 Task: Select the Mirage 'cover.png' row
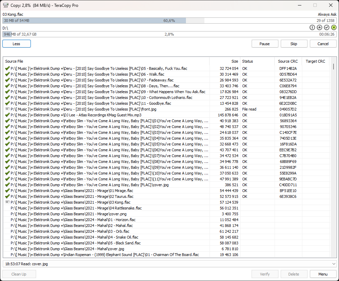click(167, 214)
